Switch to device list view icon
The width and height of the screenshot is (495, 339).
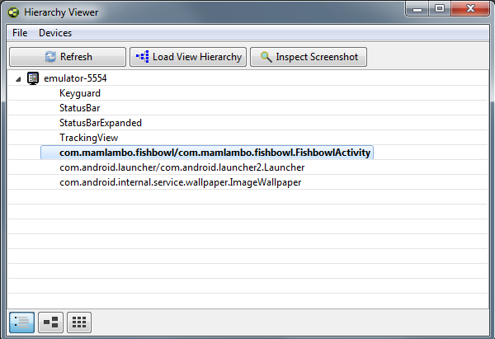point(21,323)
